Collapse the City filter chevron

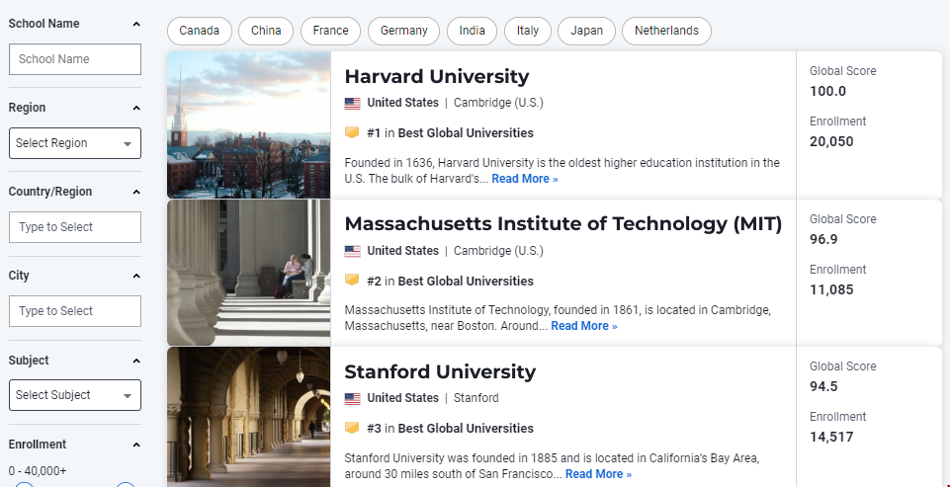tap(136, 277)
